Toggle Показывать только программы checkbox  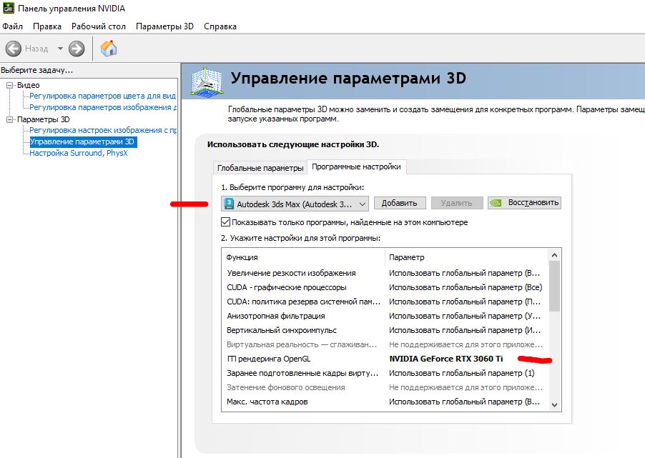click(225, 222)
